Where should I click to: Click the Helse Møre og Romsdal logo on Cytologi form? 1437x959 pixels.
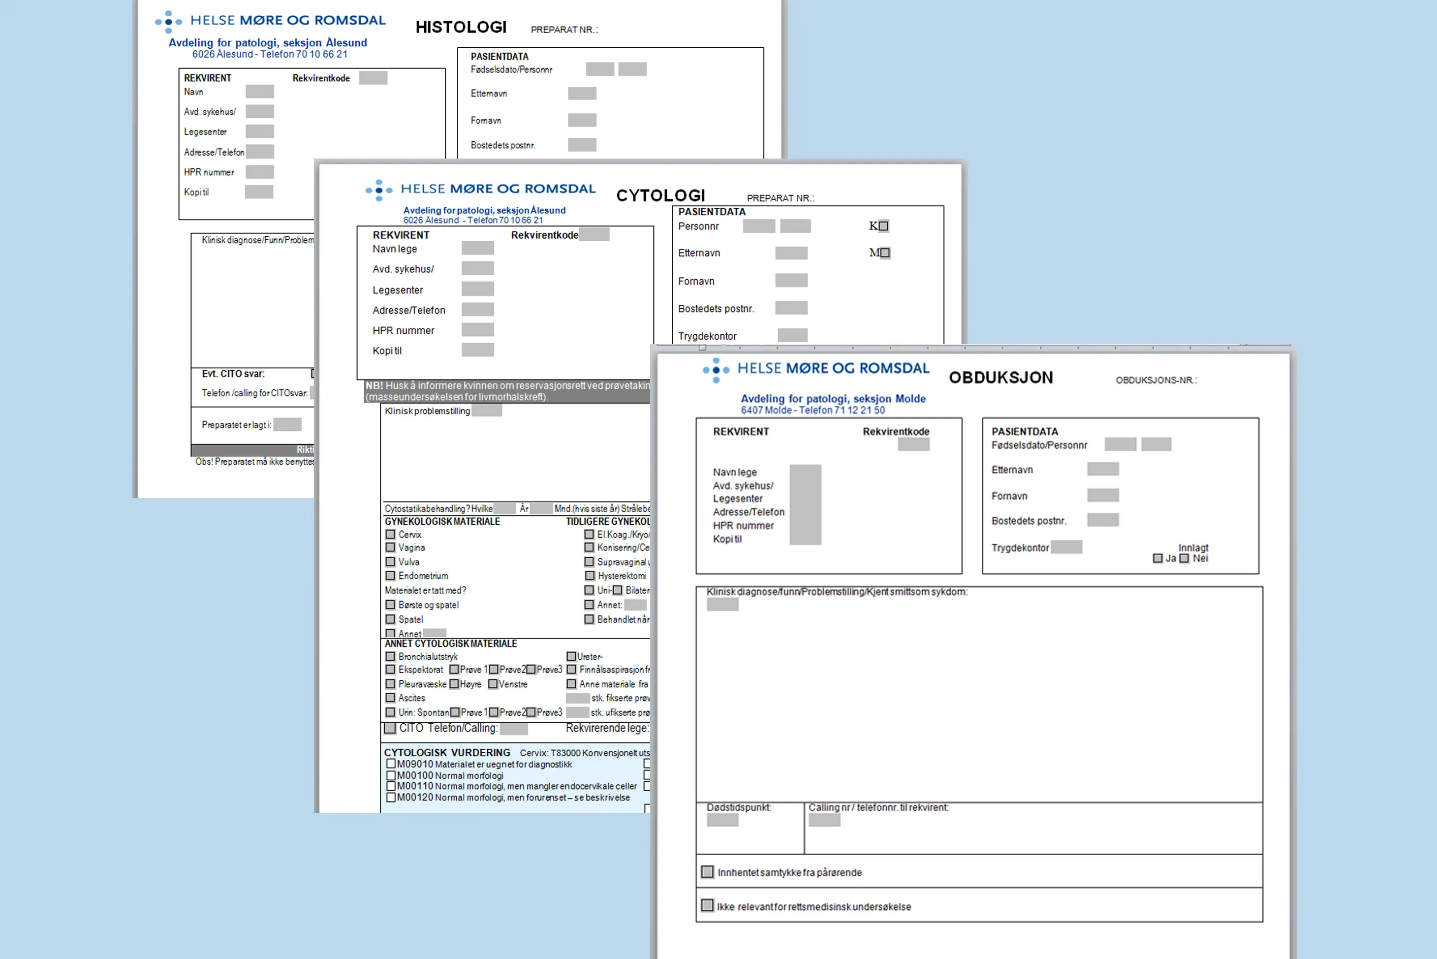coord(480,189)
